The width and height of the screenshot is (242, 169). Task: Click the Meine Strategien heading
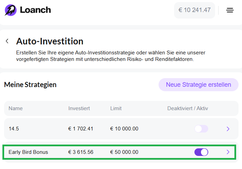pyautogui.click(x=30, y=85)
